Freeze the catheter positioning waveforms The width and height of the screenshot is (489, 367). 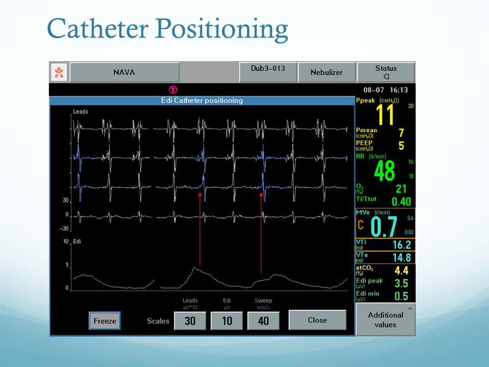(x=105, y=321)
